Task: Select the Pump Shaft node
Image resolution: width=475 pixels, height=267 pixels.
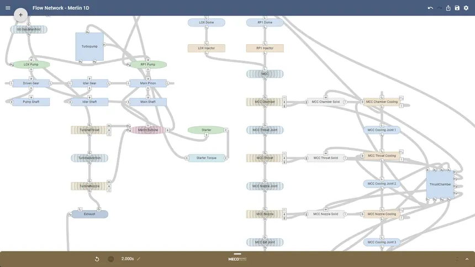Action: click(x=31, y=102)
